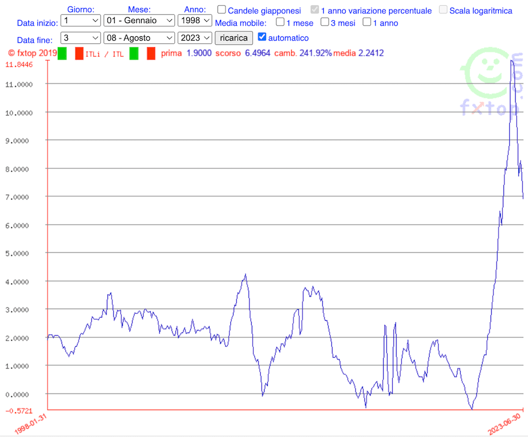Open the start date day dropdown

81,20
